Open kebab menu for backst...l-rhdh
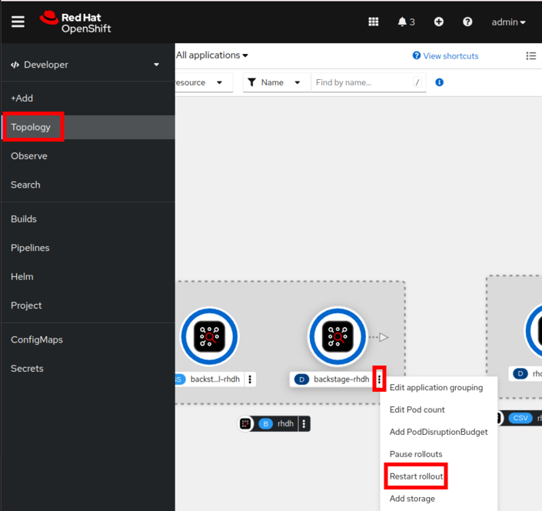Viewport: 542px width, 511px height. pyautogui.click(x=250, y=379)
